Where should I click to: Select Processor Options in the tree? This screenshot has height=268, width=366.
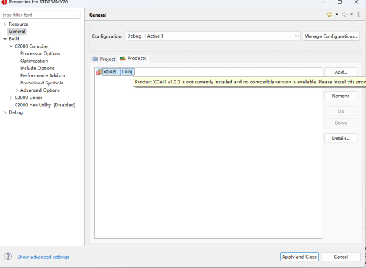click(40, 53)
